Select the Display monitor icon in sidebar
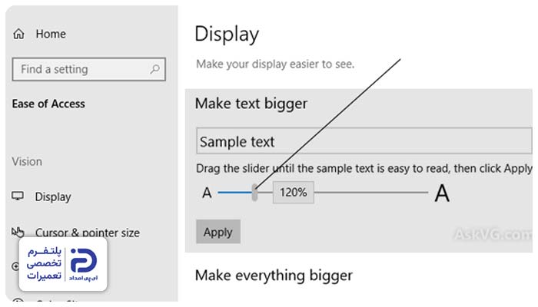The height and width of the screenshot is (307, 538). click(18, 196)
